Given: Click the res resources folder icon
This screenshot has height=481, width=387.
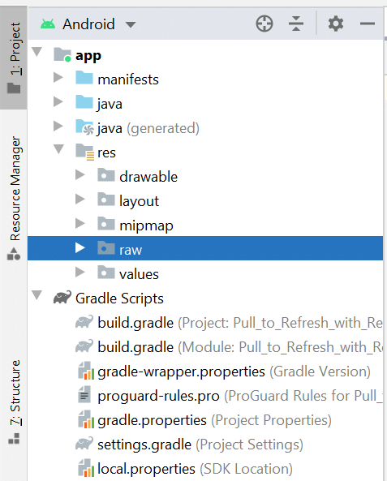Looking at the screenshot, I should pos(84,152).
